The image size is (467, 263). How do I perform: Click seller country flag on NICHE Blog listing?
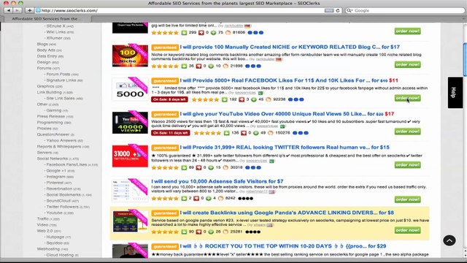(279, 60)
